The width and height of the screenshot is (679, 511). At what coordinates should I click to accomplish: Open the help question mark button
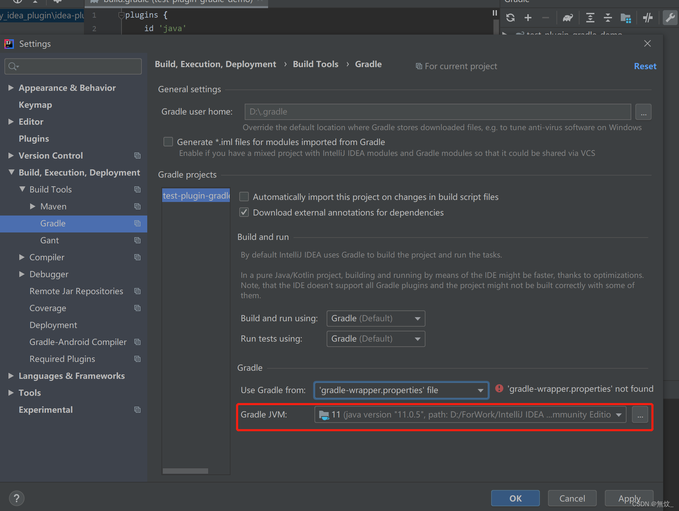pos(17,498)
